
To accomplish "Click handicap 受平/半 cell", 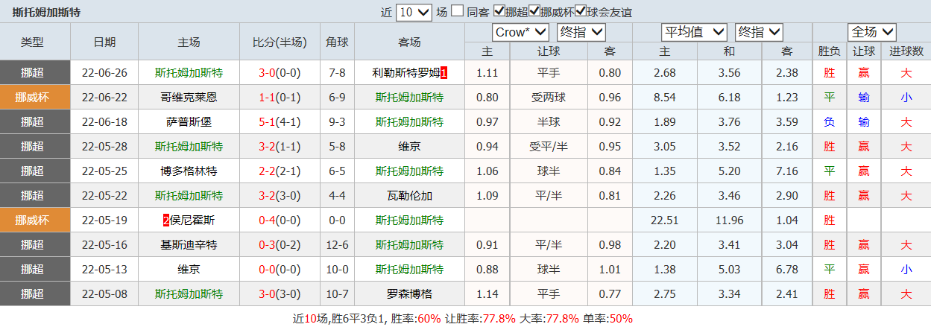I will click(549, 147).
